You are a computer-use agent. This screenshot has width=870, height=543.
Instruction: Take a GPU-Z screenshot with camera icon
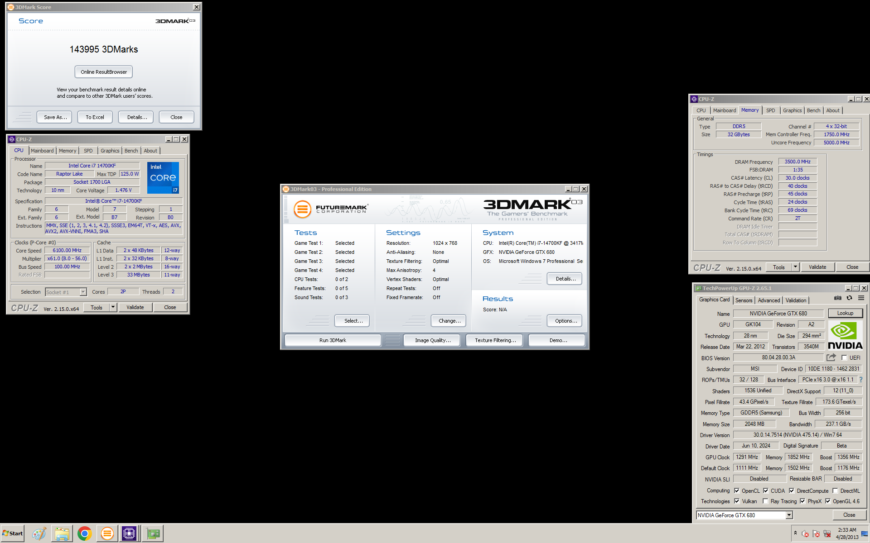point(837,298)
